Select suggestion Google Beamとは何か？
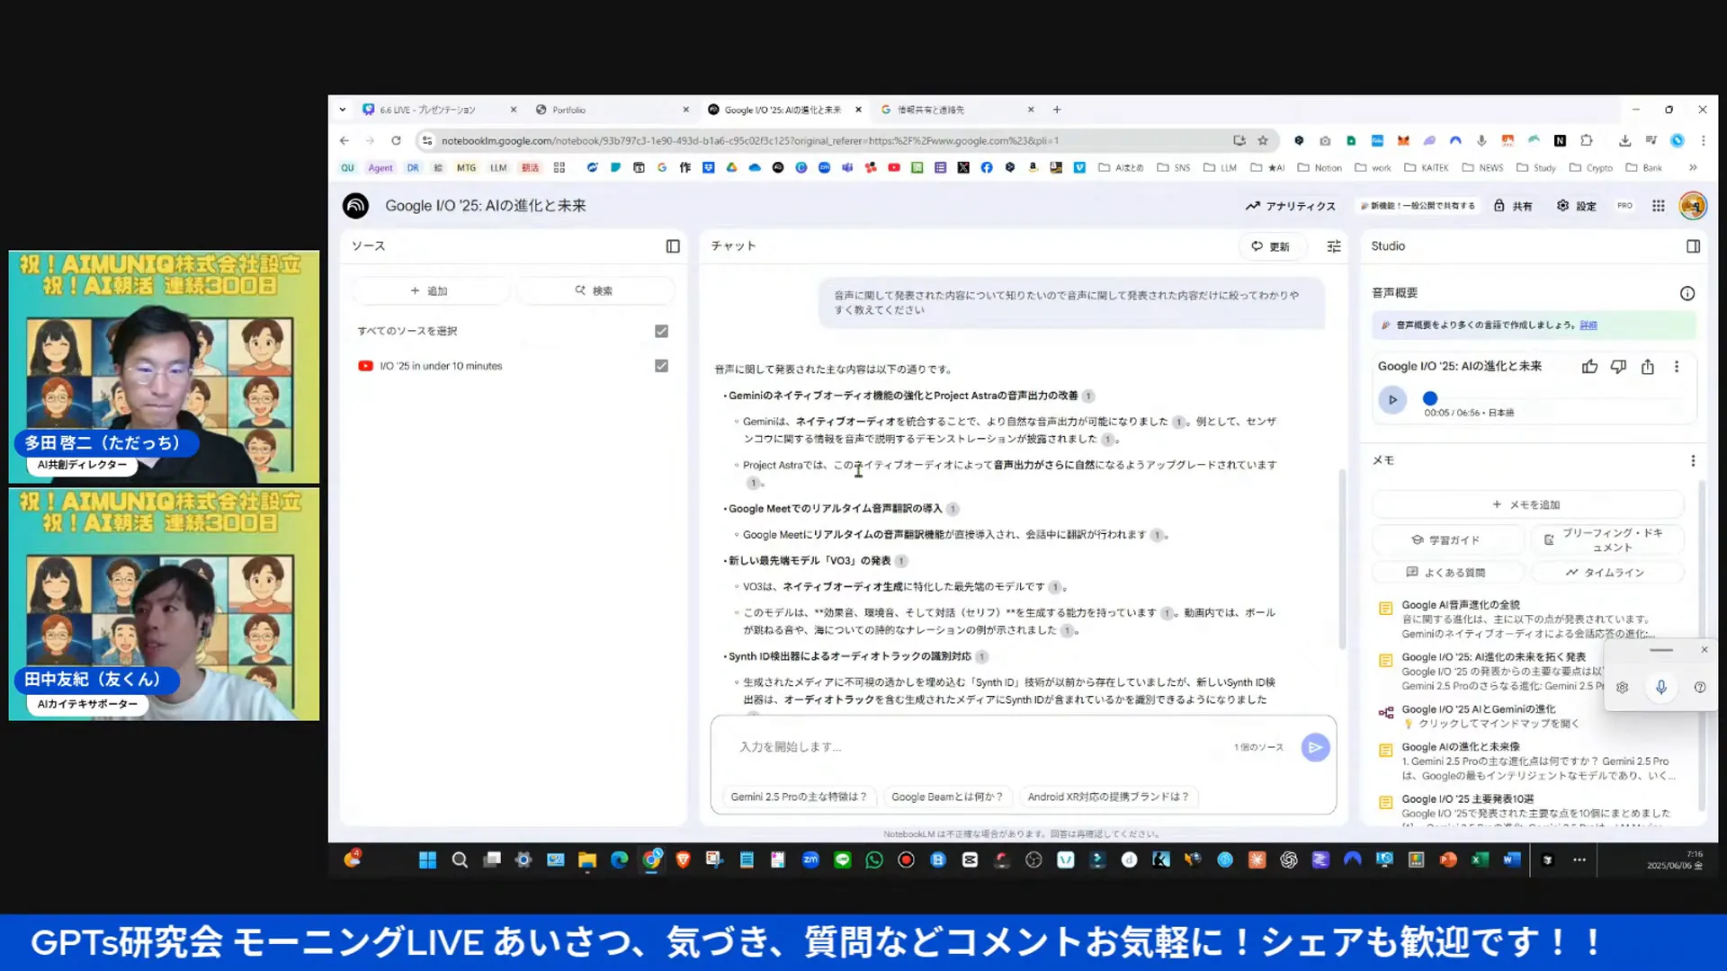The height and width of the screenshot is (971, 1727). coord(946,797)
